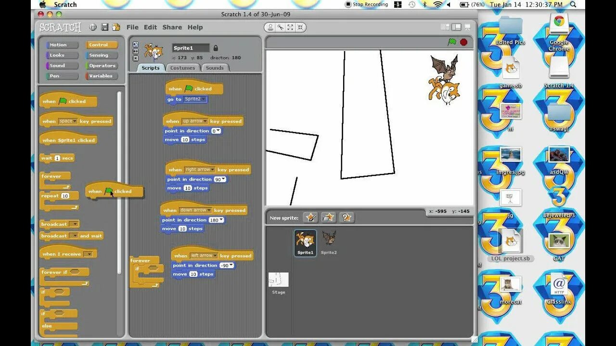Select the Sprite2 bat thumbnail

click(329, 242)
